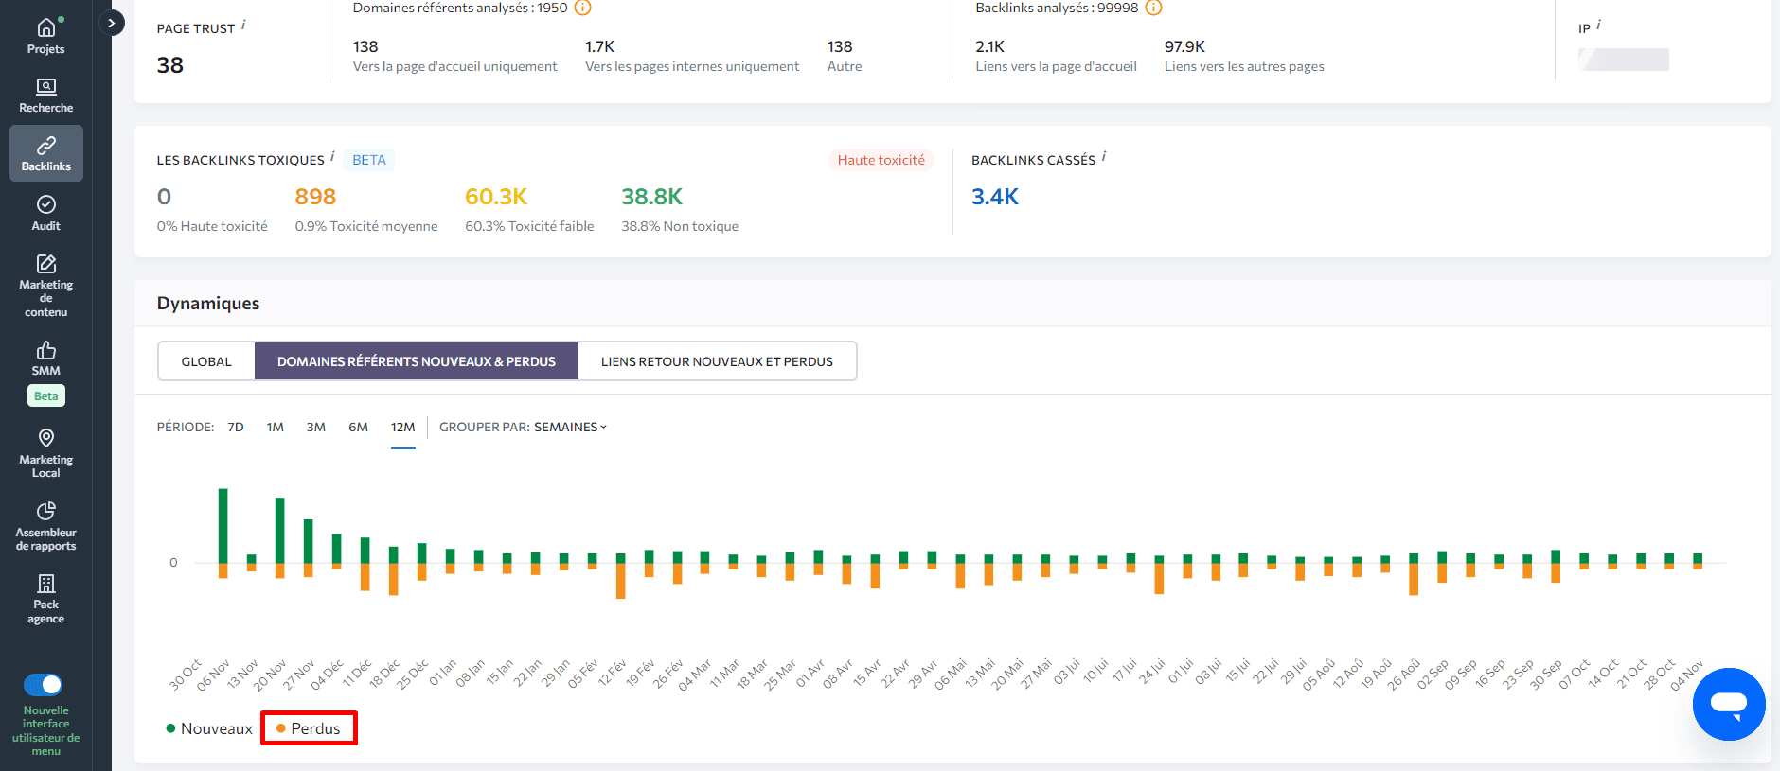Click the 38.8K non toxic value

651,197
